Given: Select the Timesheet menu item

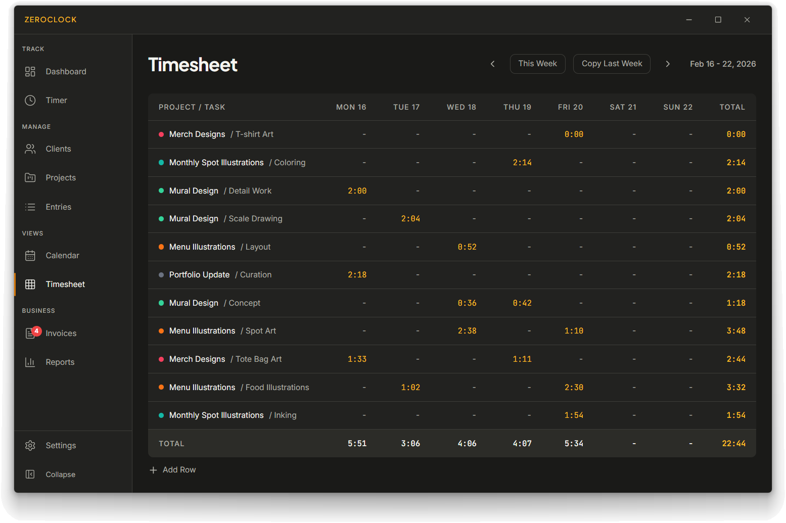Looking at the screenshot, I should pos(65,284).
